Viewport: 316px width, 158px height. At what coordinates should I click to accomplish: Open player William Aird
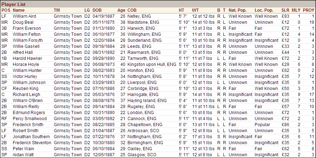point(24,16)
